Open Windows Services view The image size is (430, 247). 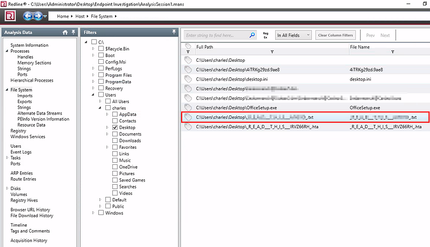[28, 136]
